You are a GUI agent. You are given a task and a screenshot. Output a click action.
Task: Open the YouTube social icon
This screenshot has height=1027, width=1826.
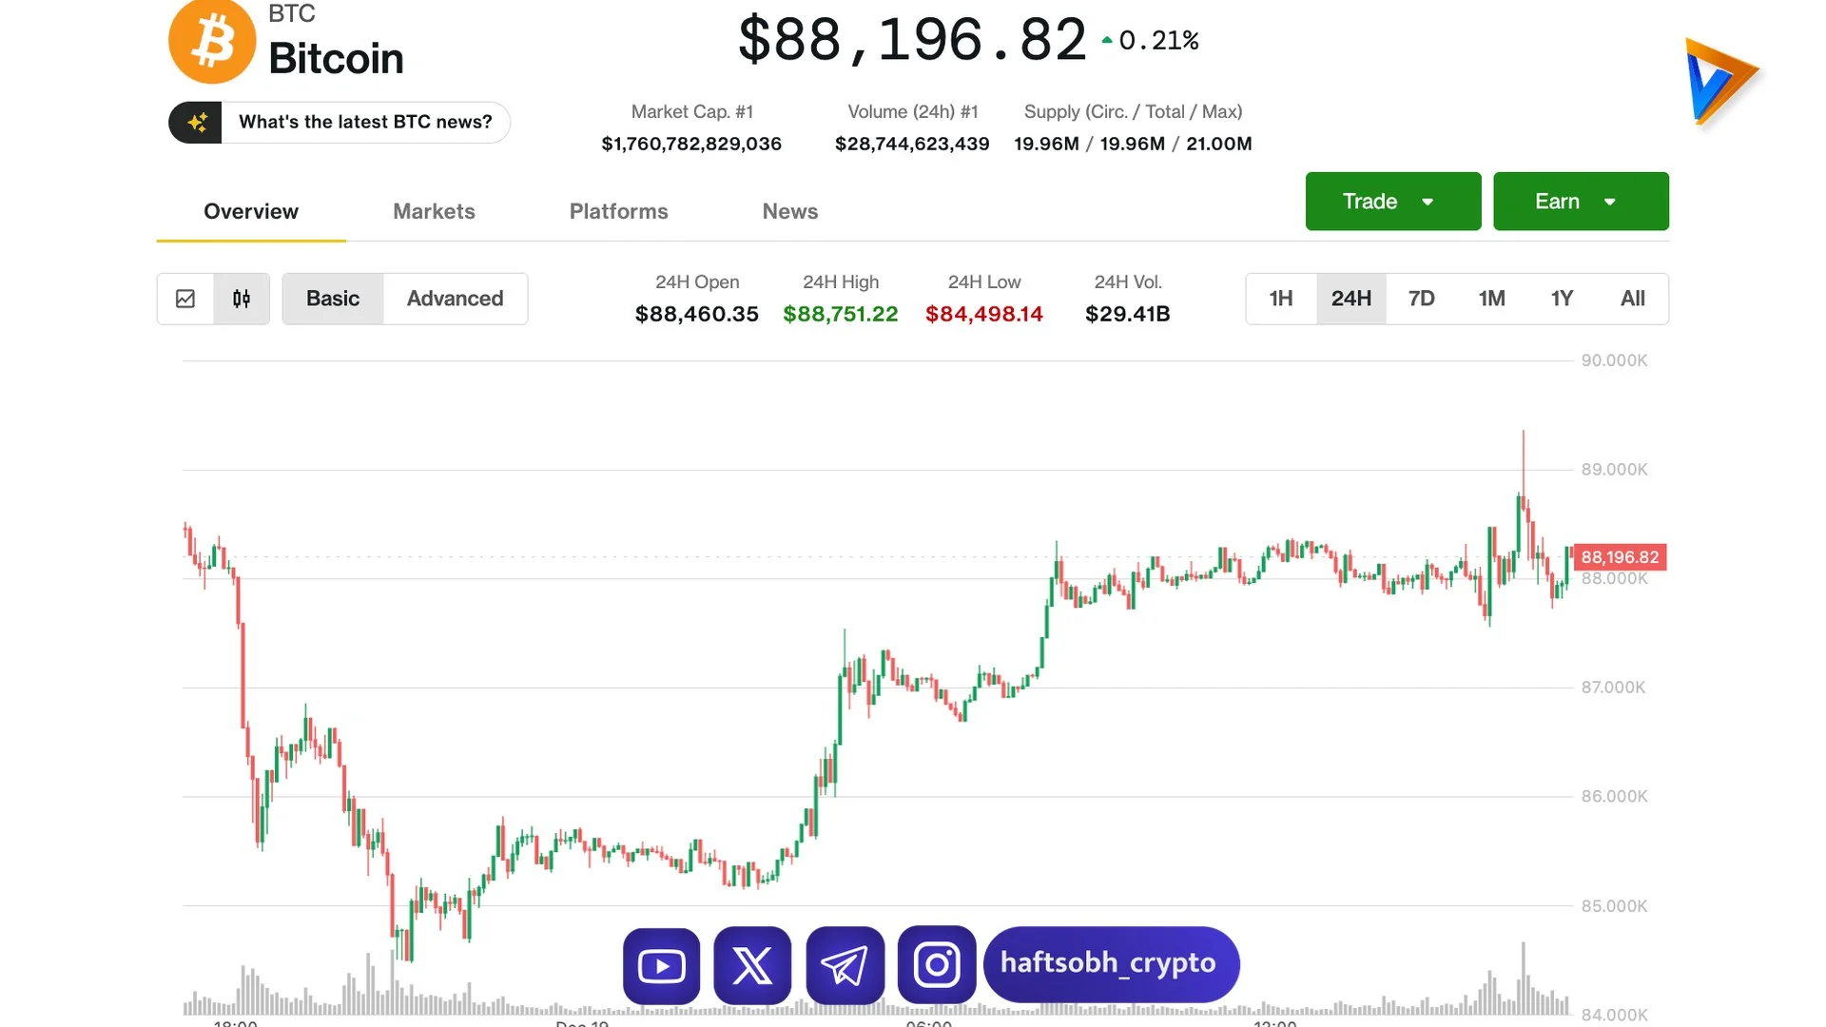point(661,965)
